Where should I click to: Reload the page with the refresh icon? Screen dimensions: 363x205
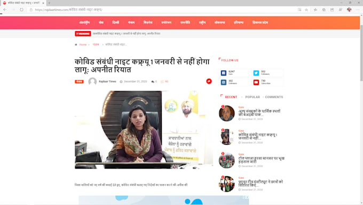21,10
